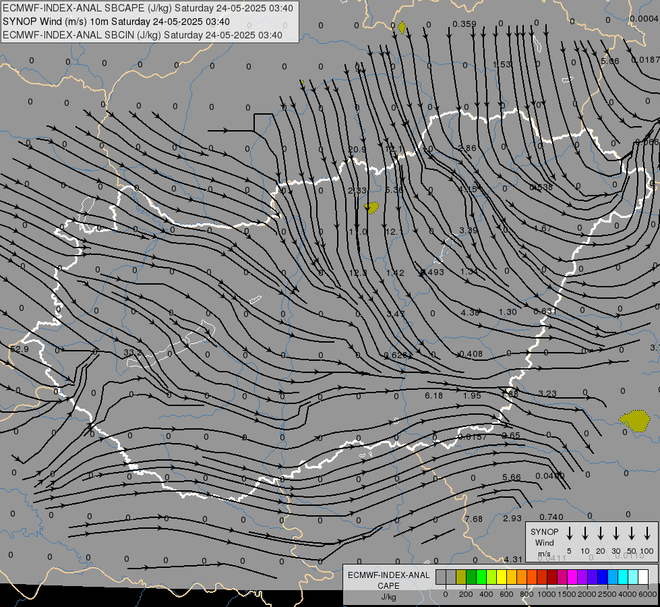Screen dimensions: 660x607
Task: Click the 1000 label on the CAPE scale
Action: click(547, 594)
